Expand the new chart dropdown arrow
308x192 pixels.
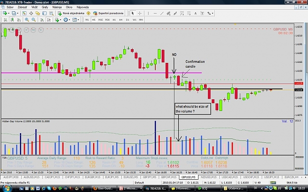[9, 13]
